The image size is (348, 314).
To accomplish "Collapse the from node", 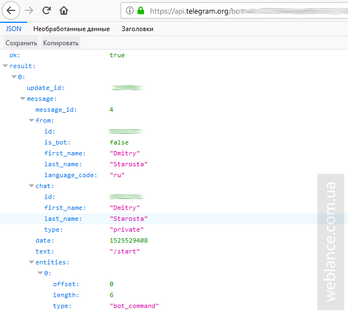I will [x=32, y=120].
